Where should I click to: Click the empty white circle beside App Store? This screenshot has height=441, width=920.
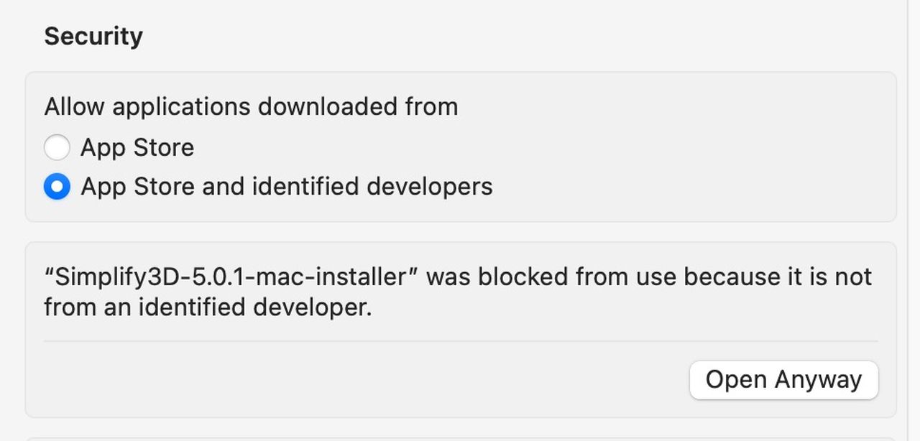pos(57,148)
